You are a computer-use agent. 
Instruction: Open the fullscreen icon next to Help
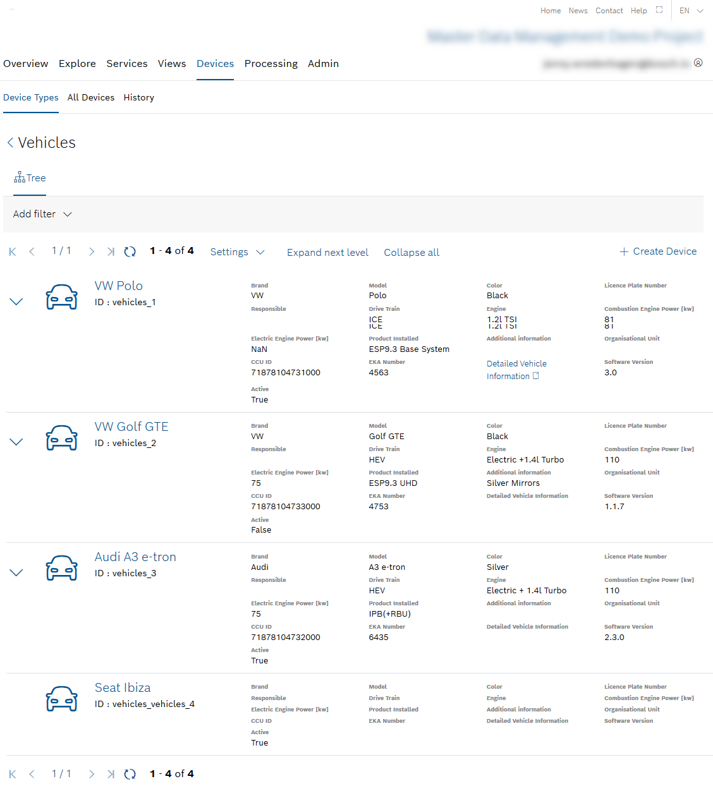(659, 10)
